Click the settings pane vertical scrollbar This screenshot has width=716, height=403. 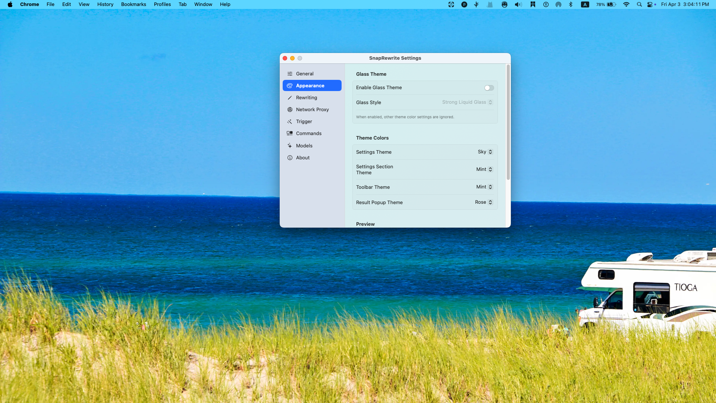[x=508, y=122]
